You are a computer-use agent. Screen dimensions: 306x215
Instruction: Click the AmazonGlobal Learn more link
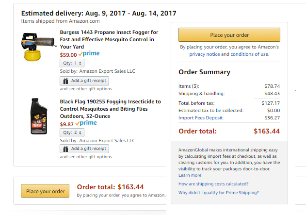point(190,175)
